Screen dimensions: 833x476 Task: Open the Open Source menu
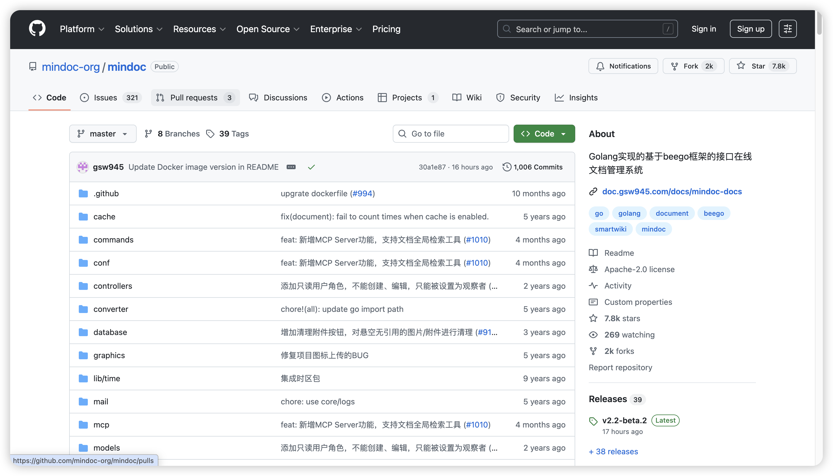267,29
